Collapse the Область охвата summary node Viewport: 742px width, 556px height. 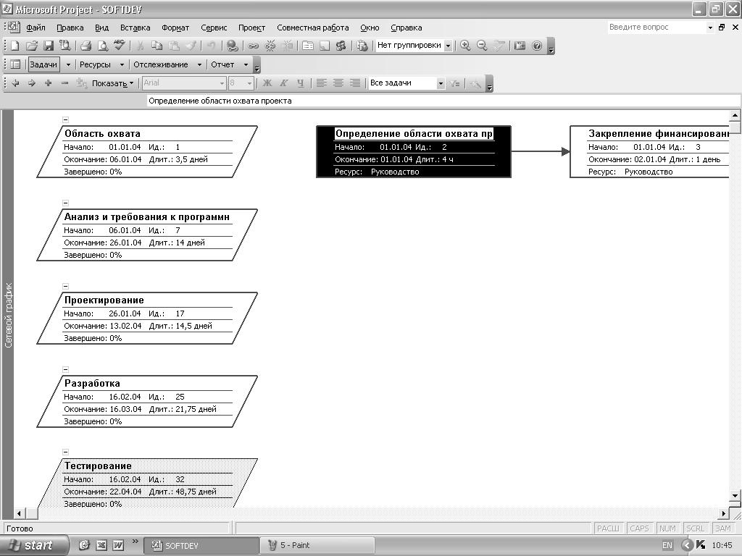[x=66, y=120]
